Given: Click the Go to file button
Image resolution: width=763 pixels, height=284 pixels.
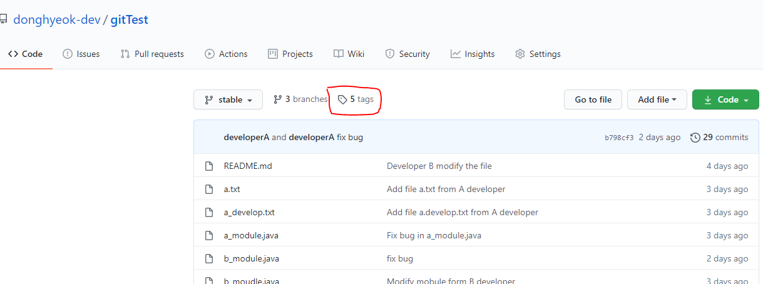Looking at the screenshot, I should tap(593, 99).
